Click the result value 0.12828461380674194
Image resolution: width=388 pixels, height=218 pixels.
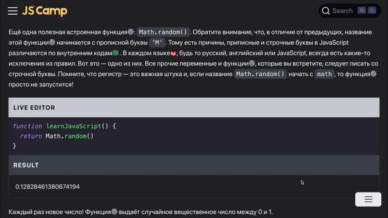point(47,187)
